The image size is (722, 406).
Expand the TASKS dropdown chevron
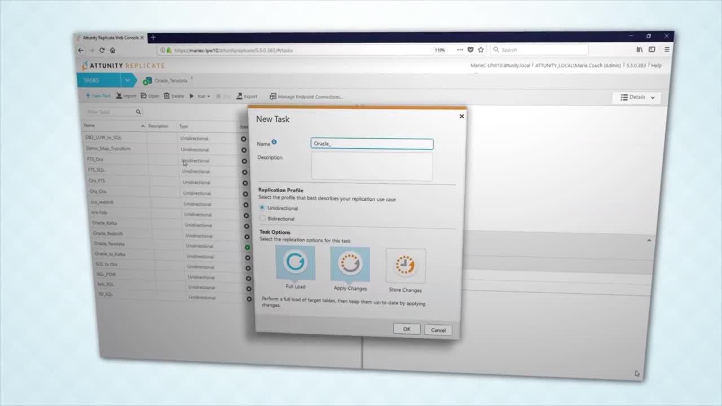(127, 80)
